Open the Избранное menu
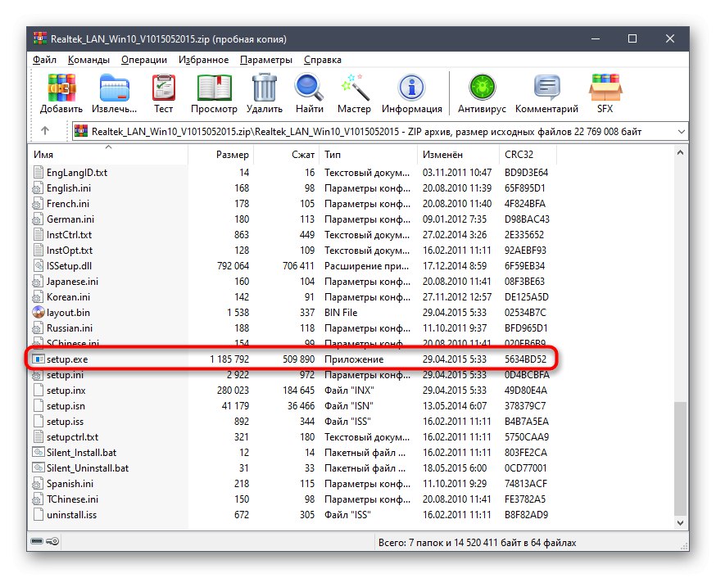 203,60
